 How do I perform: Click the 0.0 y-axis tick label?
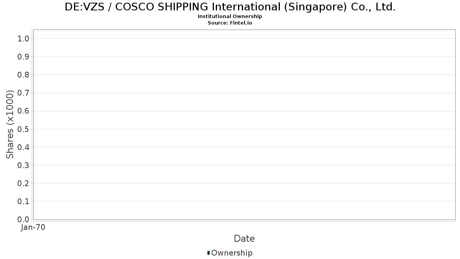click(x=23, y=219)
